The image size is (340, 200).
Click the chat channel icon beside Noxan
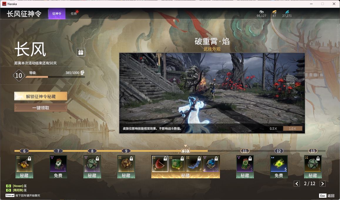pyautogui.click(x=9, y=186)
